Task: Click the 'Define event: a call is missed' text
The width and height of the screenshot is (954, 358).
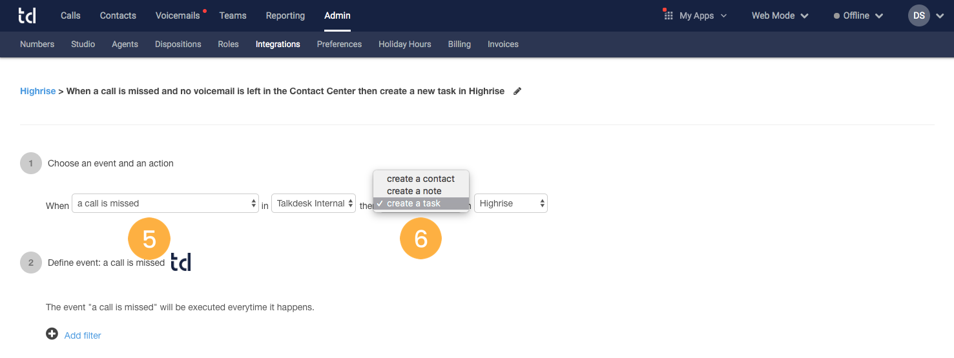Action: (x=106, y=263)
